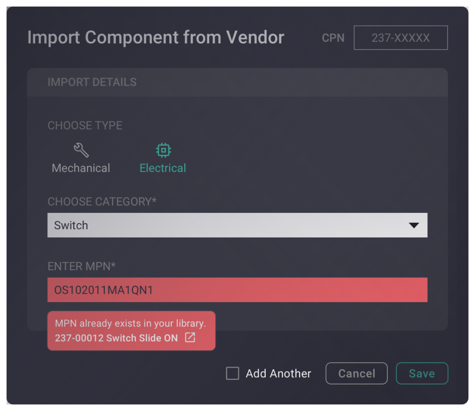
Task: Follow the 237-00012 Switch Slide ON link
Action: [x=116, y=338]
